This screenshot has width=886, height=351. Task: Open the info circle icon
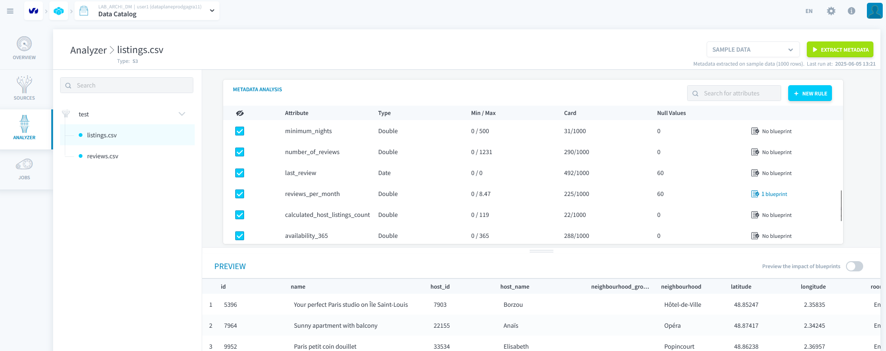coord(852,11)
